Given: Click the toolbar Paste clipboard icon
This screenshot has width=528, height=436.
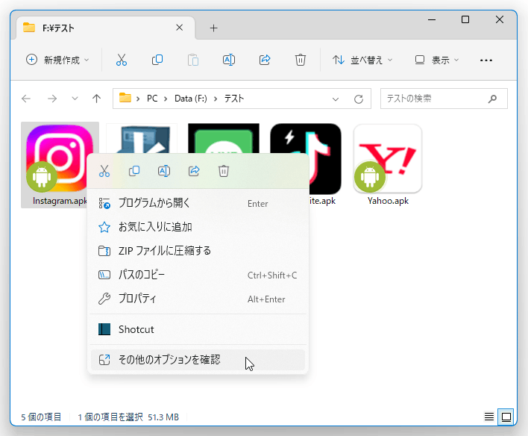Looking at the screenshot, I should click(193, 60).
